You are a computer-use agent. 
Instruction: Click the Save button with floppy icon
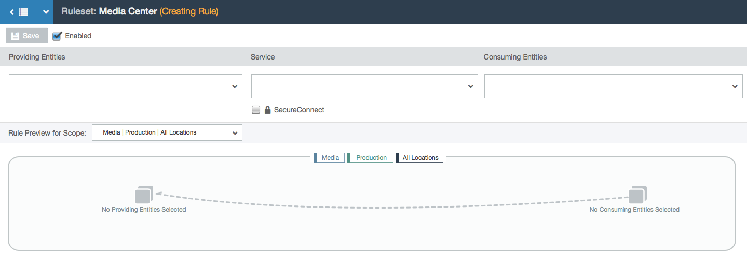point(26,36)
